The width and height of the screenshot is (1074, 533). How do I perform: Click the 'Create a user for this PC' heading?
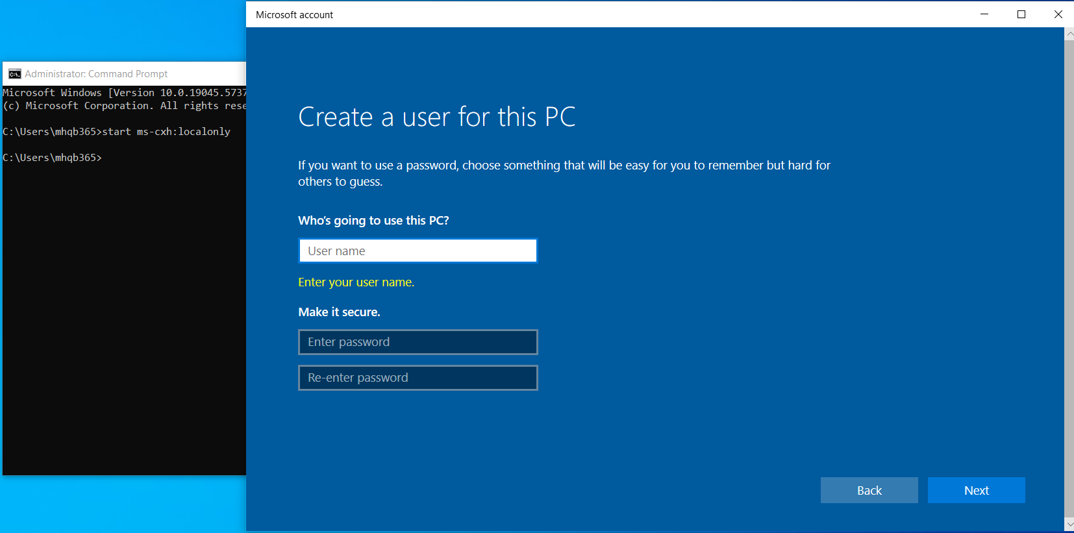pyautogui.click(x=437, y=118)
